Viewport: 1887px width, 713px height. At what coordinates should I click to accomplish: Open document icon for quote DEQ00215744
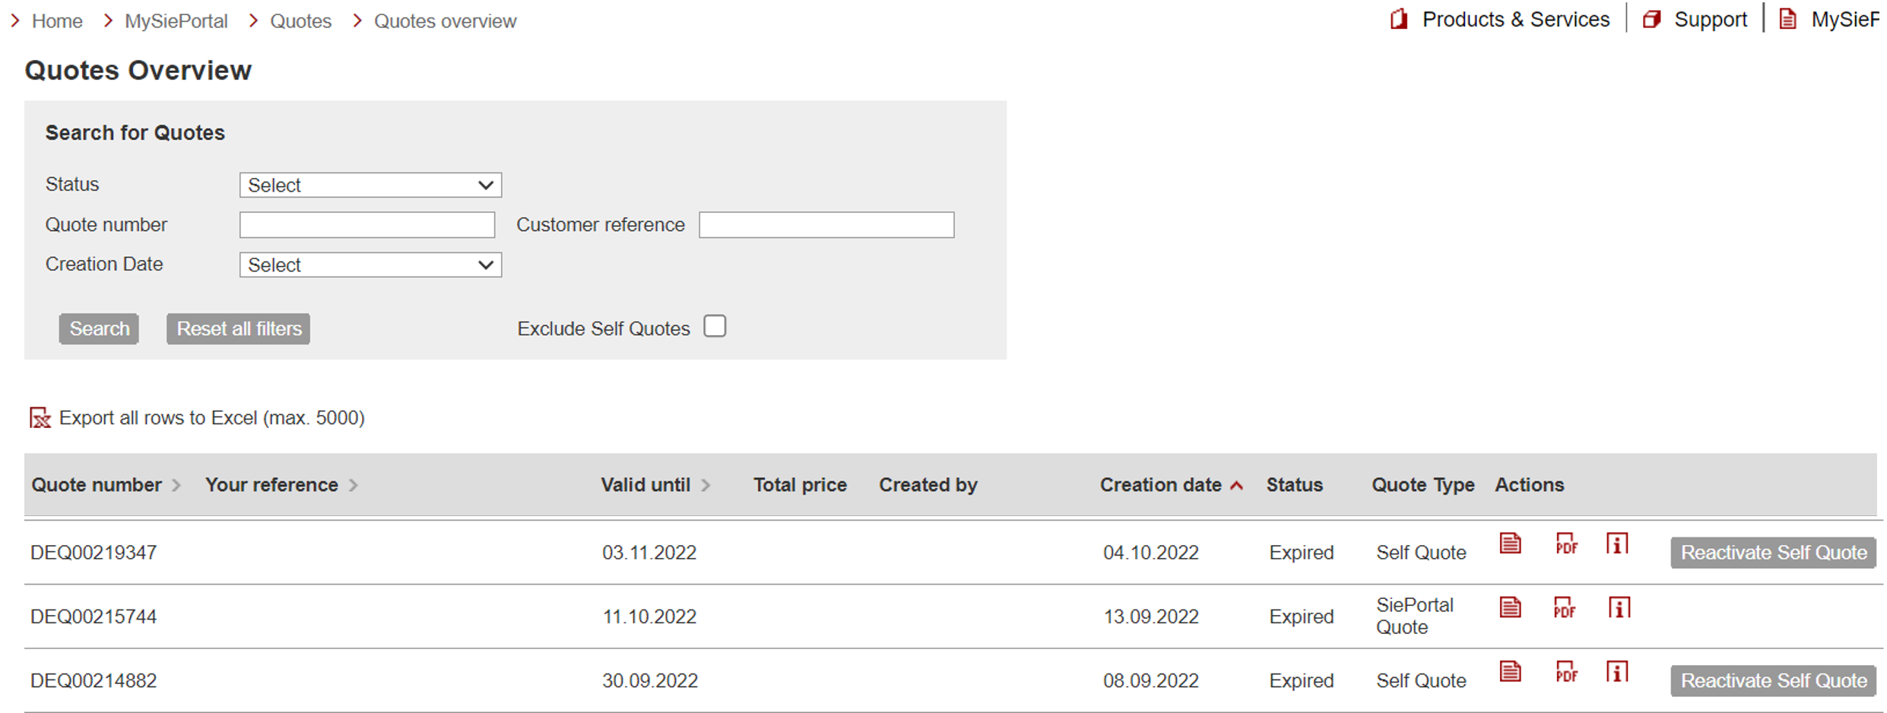pos(1510,608)
